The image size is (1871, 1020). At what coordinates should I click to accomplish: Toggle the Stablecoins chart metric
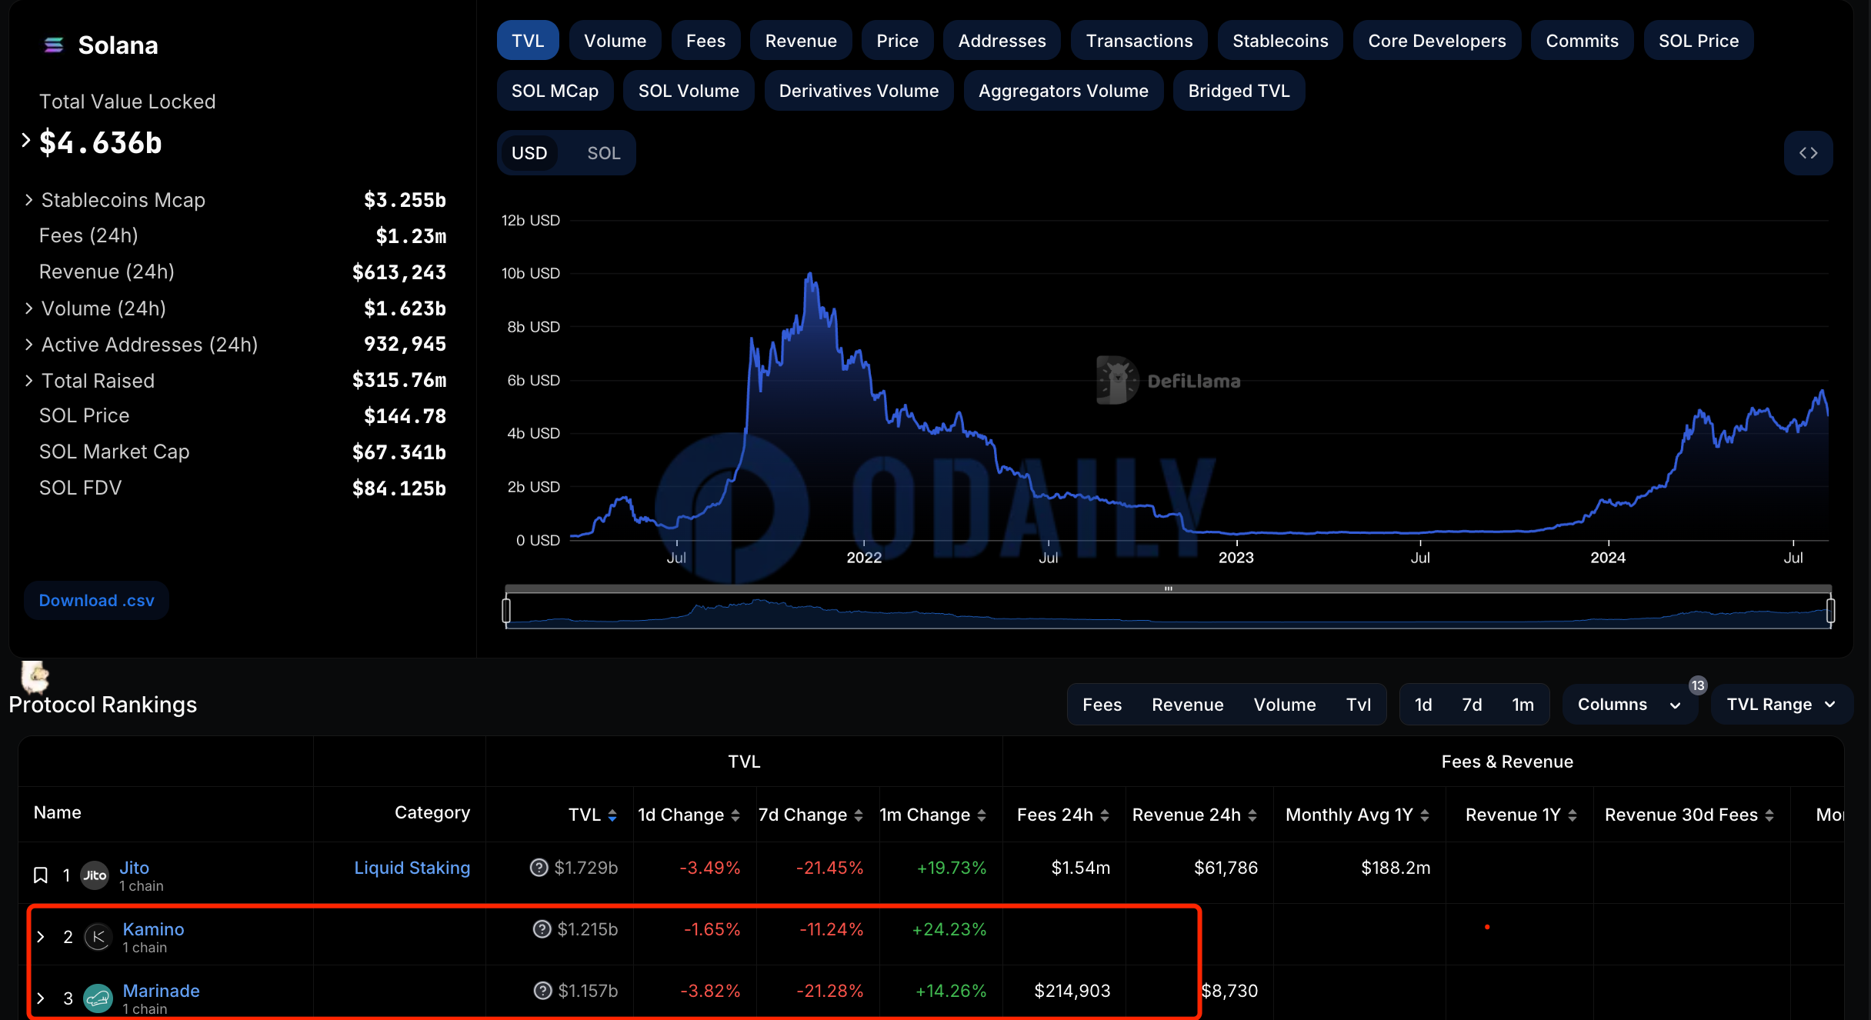1279,41
